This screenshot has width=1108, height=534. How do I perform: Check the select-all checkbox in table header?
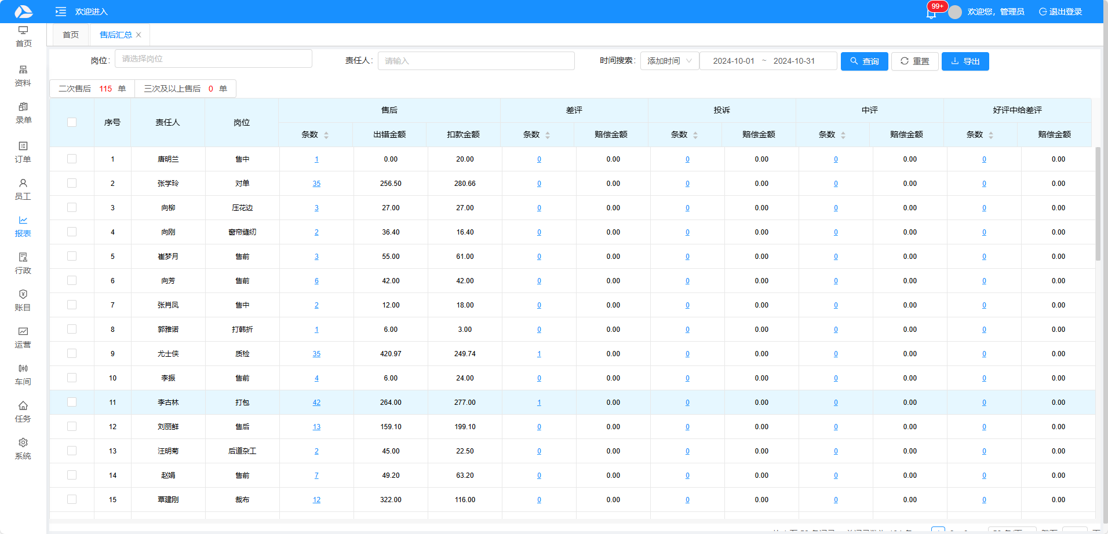coord(72,122)
